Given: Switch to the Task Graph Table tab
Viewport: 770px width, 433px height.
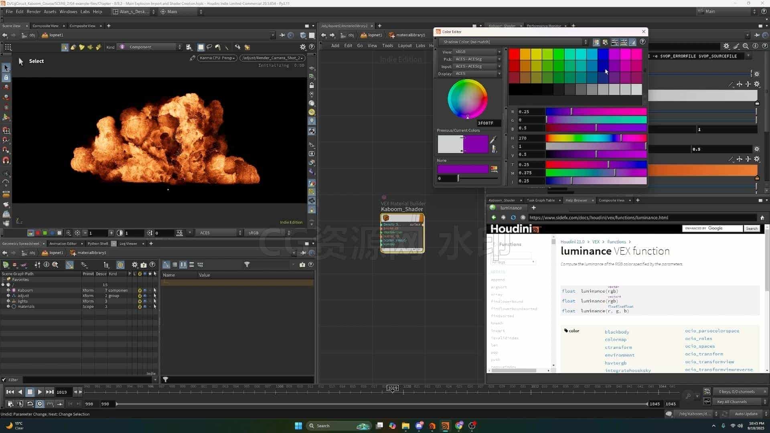Looking at the screenshot, I should pyautogui.click(x=541, y=200).
